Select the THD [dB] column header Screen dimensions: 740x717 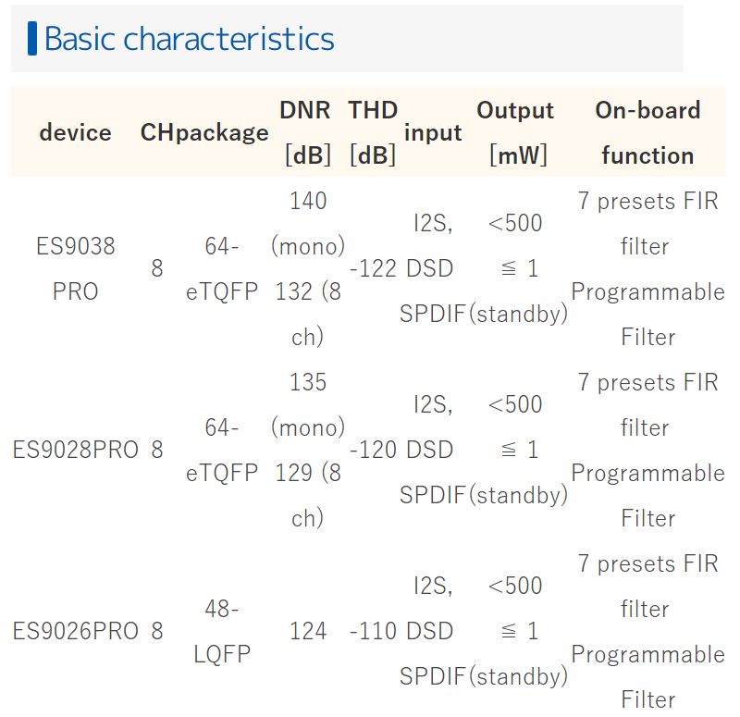tap(373, 132)
